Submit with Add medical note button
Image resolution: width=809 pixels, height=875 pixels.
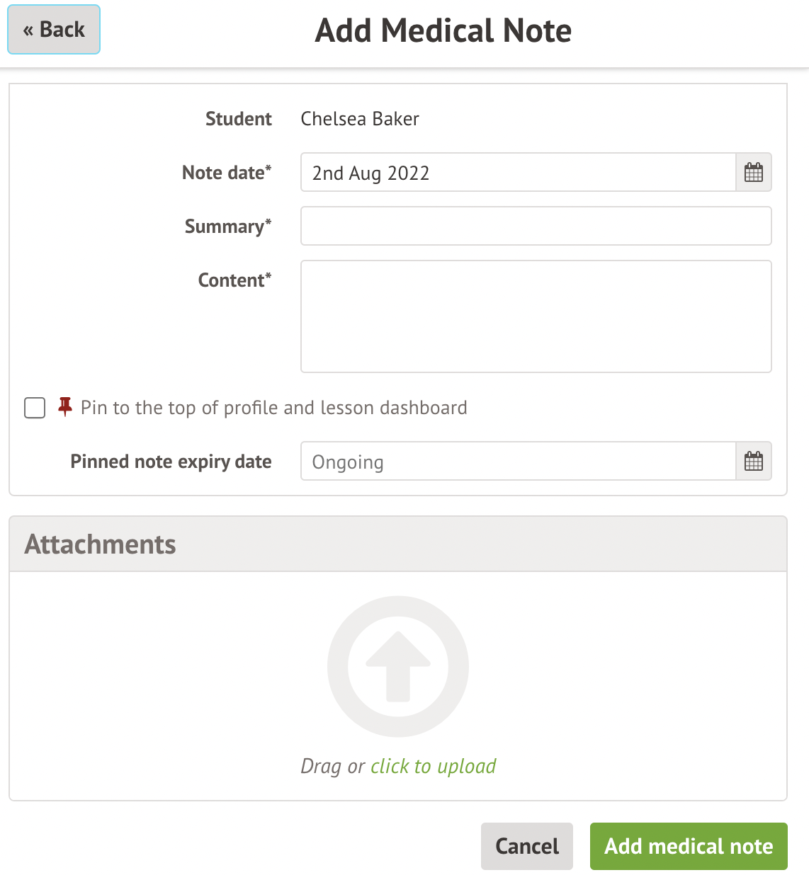tap(689, 846)
